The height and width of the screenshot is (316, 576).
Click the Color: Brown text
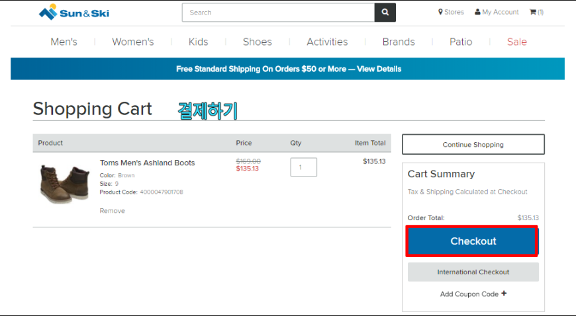[117, 175]
